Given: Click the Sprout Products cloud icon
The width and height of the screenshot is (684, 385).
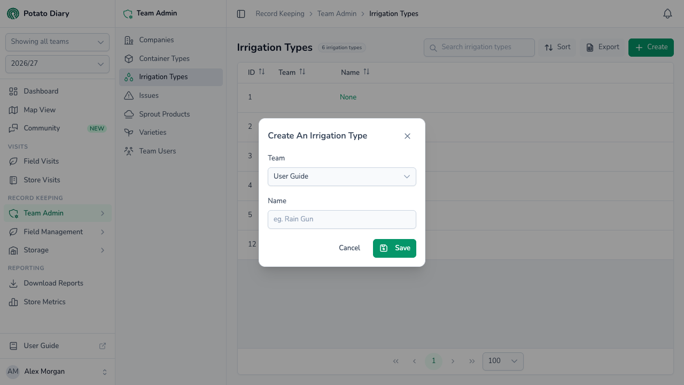Looking at the screenshot, I should tap(129, 114).
